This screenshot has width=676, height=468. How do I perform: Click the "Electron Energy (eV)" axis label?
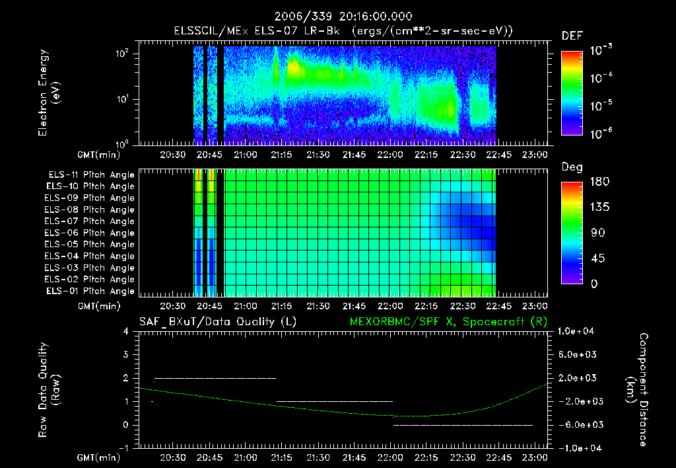click(x=49, y=93)
